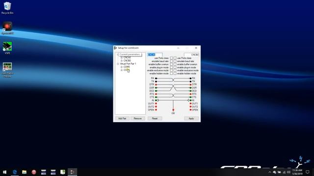Click the left DTR red pin
The height and width of the screenshot is (176, 314).
[x=156, y=85]
